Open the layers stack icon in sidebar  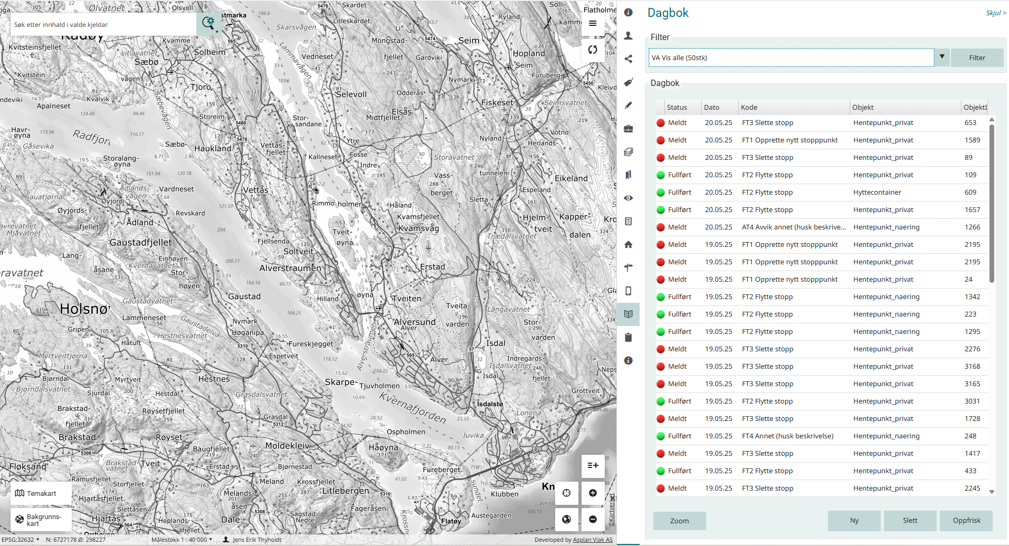(x=628, y=152)
